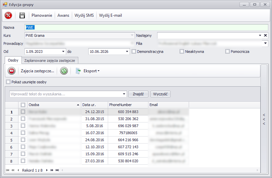Go to next page navigator icon
This screenshot has width=272, height=178.
[52, 170]
